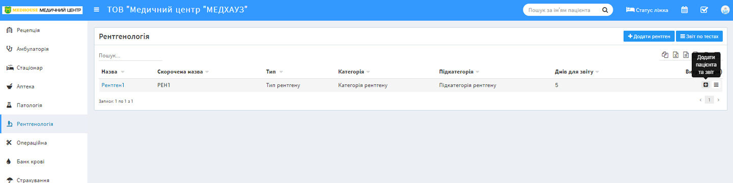Image resolution: width=733 pixels, height=183 pixels.
Task: Open Патологія in sidebar
Action: coord(44,105)
